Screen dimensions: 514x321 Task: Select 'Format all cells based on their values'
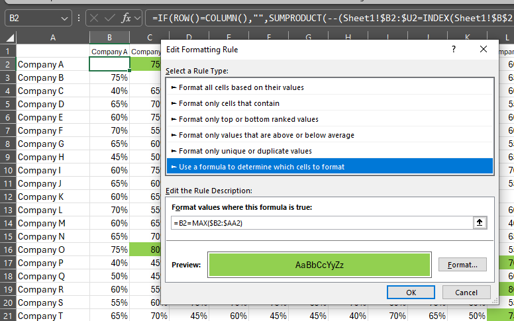tap(330, 87)
